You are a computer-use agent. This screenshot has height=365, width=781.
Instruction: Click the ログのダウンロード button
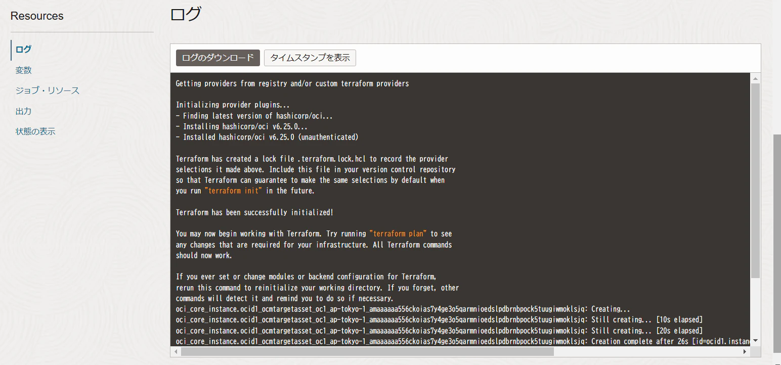pos(218,58)
